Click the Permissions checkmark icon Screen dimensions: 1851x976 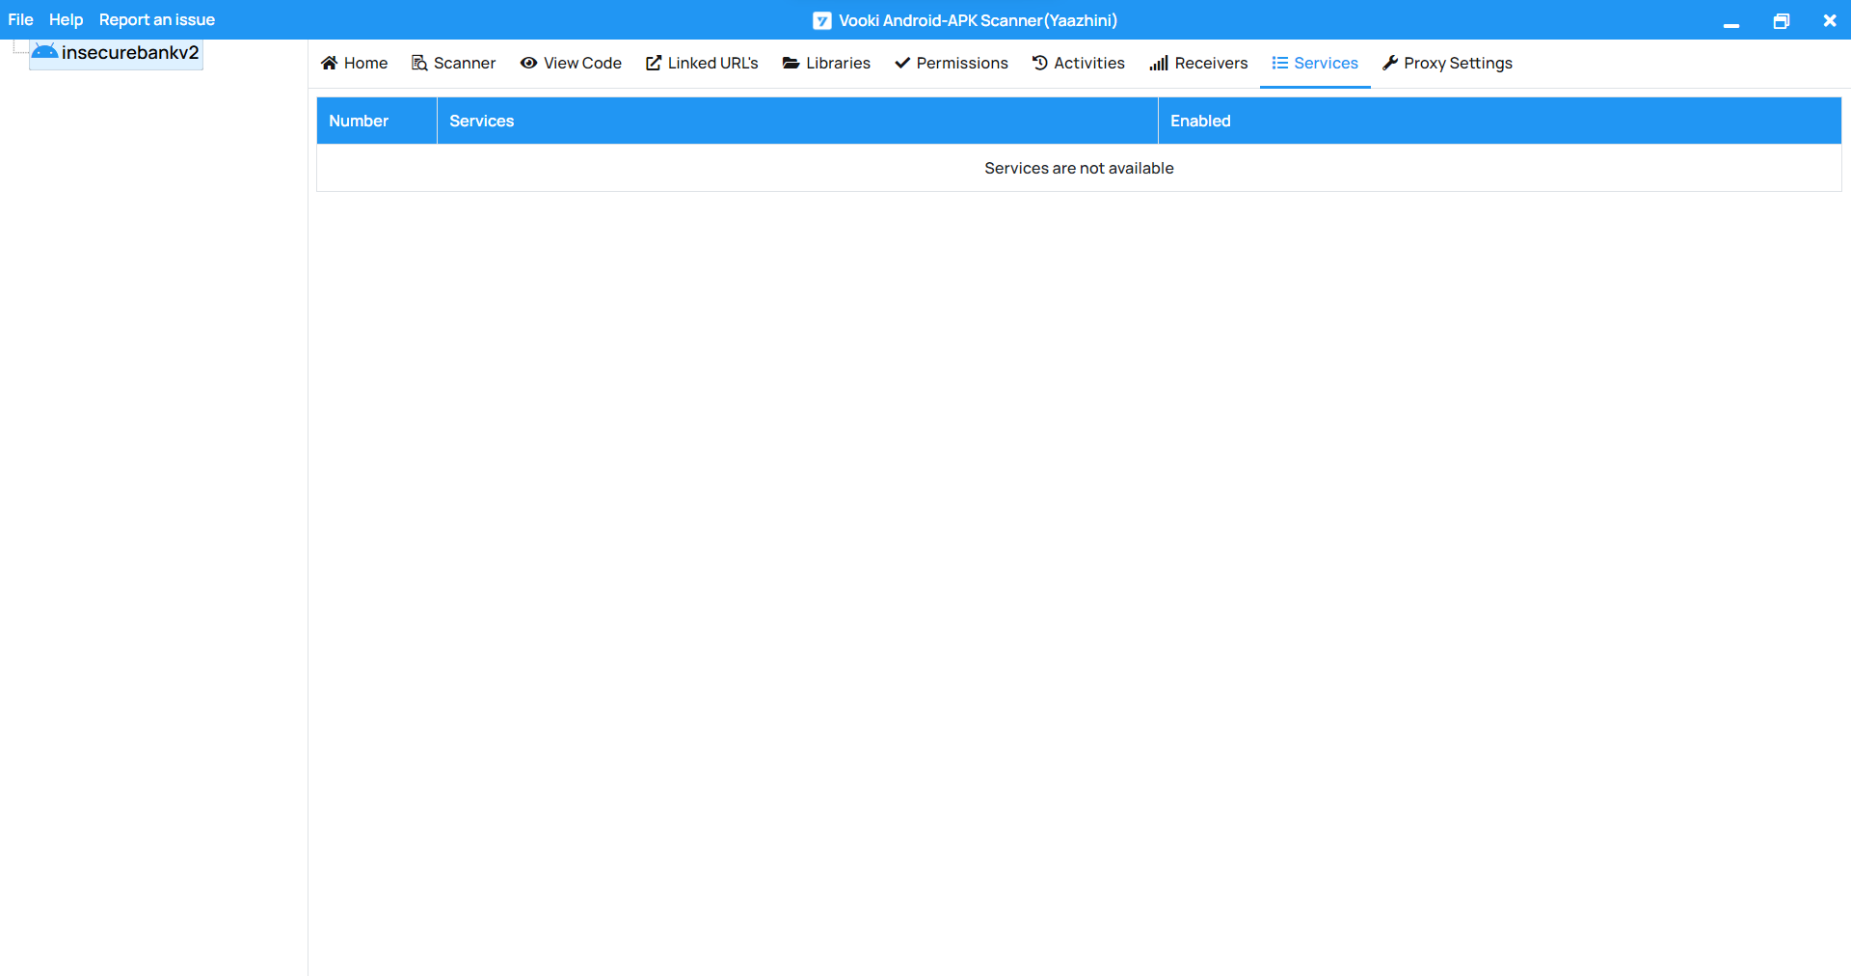(x=902, y=63)
